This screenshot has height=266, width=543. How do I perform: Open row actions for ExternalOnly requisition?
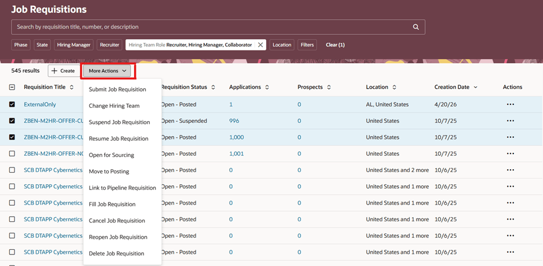coord(510,104)
